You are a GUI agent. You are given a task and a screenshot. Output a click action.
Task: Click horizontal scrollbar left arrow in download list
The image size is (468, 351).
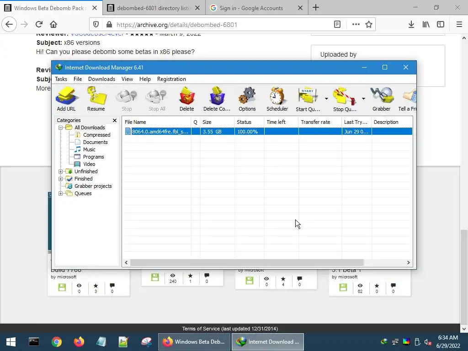pyautogui.click(x=126, y=263)
